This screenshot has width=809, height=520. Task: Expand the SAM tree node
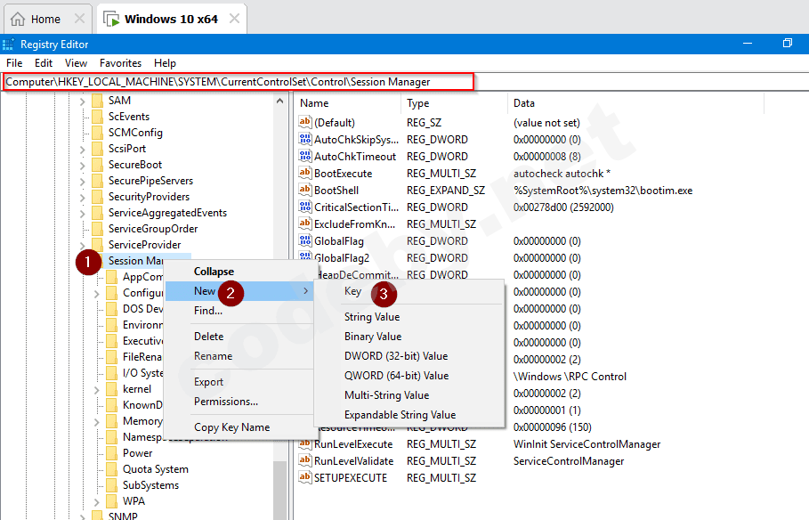pos(83,101)
